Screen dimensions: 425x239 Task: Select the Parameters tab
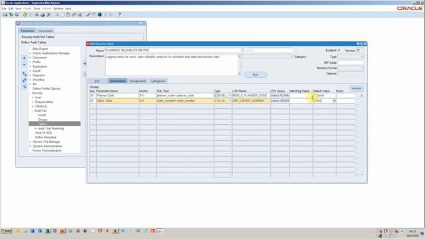tap(118, 81)
